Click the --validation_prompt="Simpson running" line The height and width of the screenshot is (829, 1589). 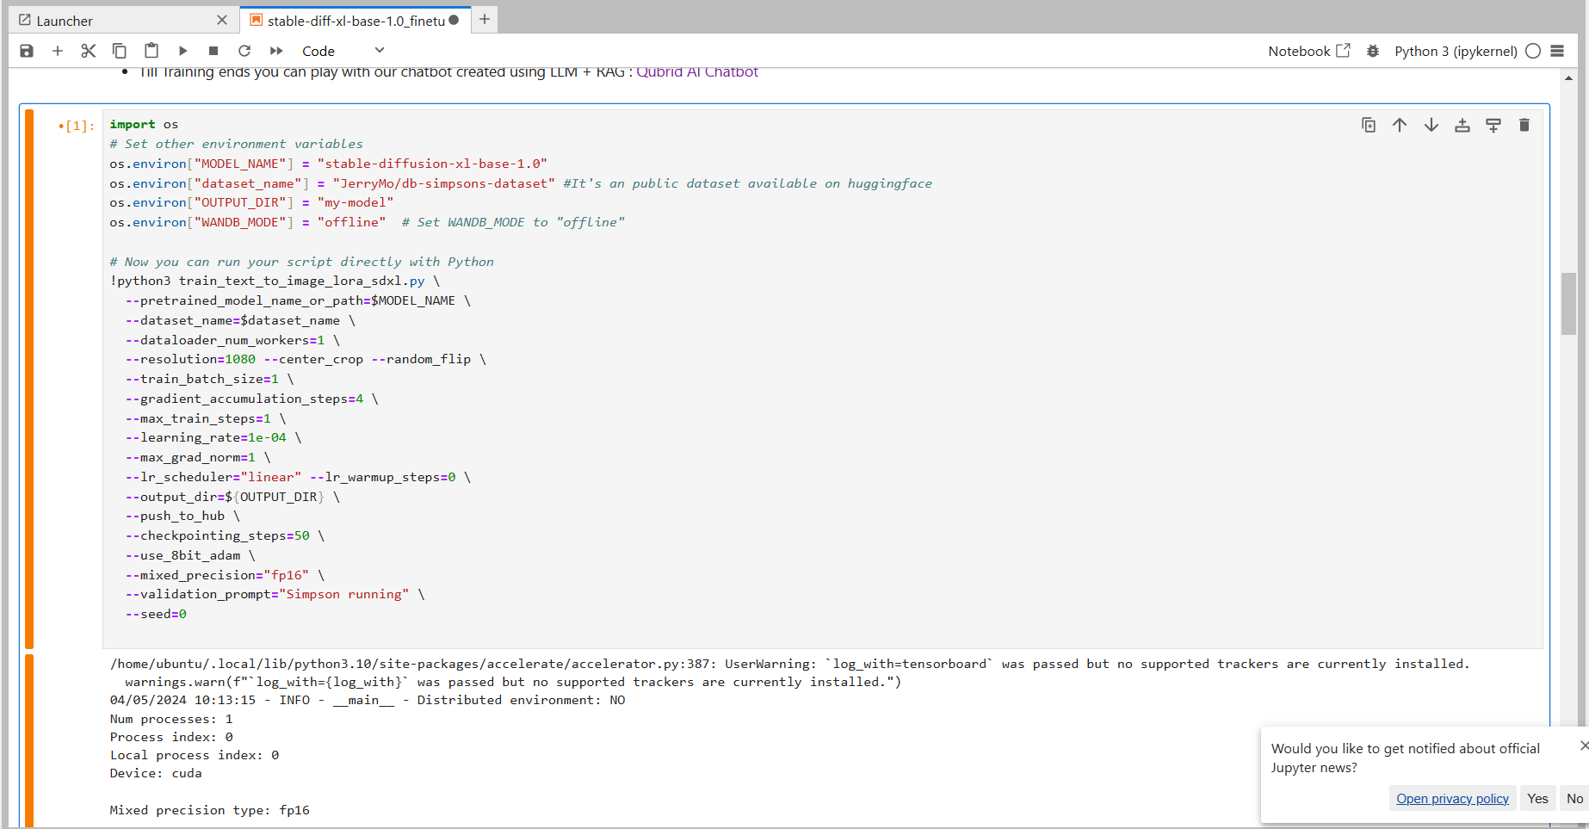(x=275, y=595)
